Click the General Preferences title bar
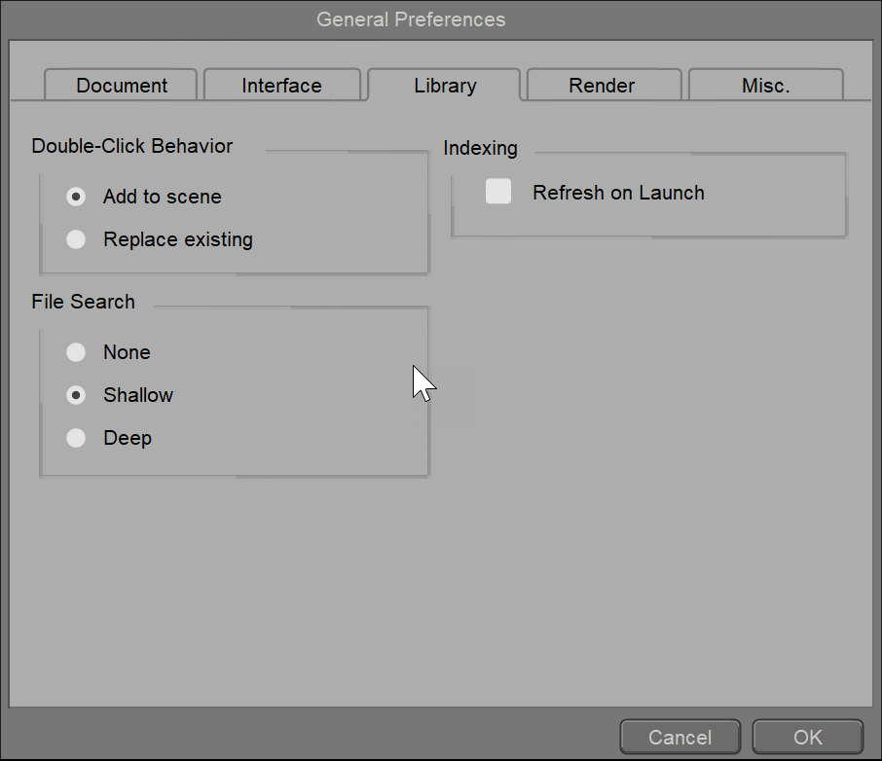Image resolution: width=882 pixels, height=761 pixels. (x=411, y=19)
